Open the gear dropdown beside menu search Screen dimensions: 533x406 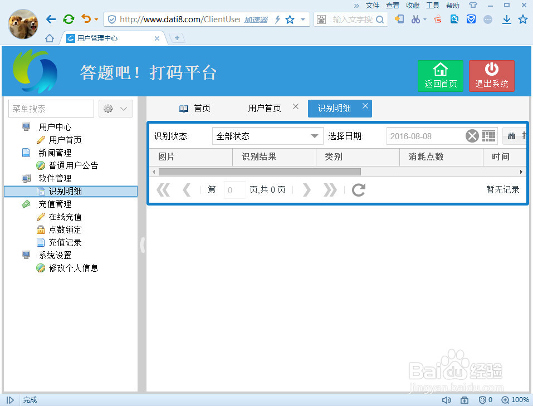[115, 109]
